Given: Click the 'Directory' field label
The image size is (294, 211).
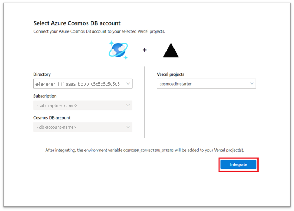Looking at the screenshot, I should [42, 74].
